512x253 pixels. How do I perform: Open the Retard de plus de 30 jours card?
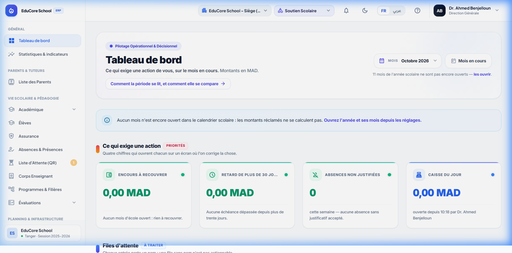click(247, 195)
